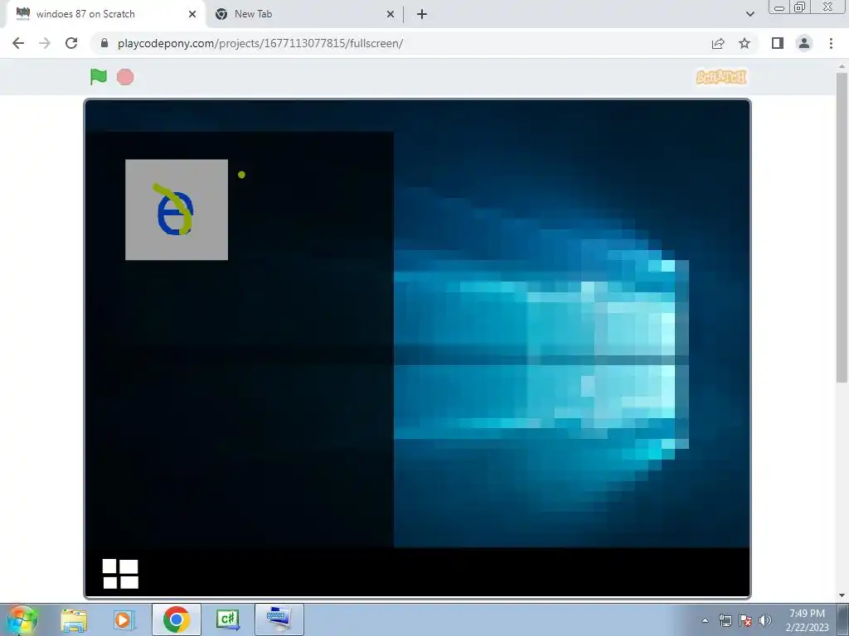Click the Chrome taskbar icon
The width and height of the screenshot is (849, 636).
[x=176, y=619]
